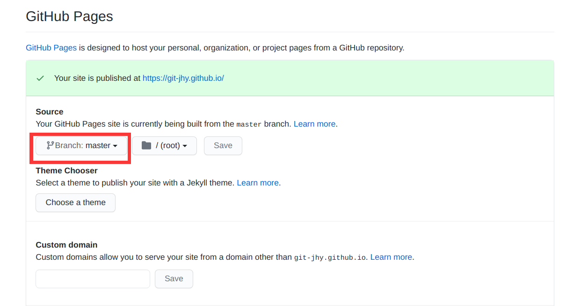Click the GitHub Pages page heading

tap(69, 17)
